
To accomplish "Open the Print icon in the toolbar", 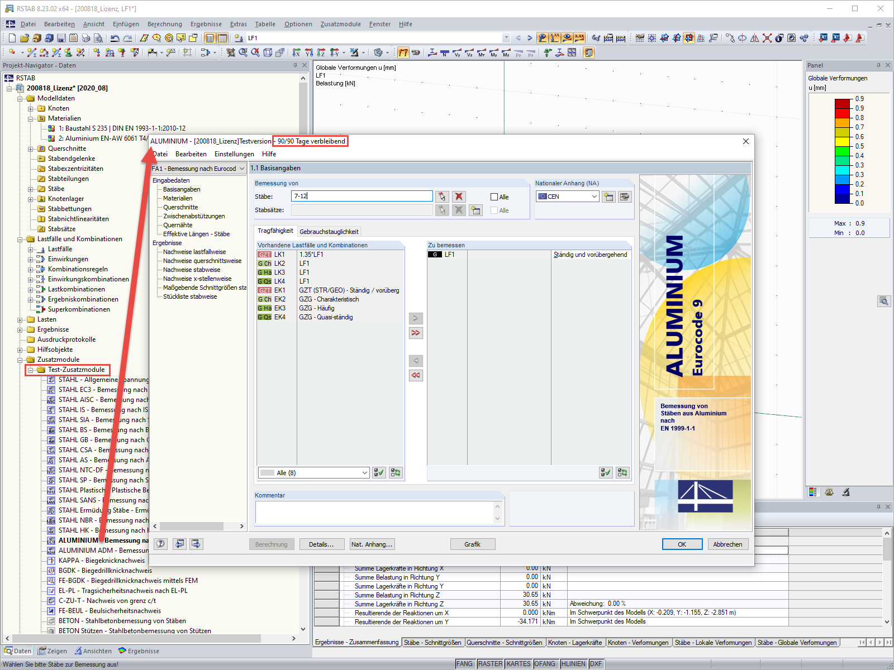I will pyautogui.click(x=86, y=37).
